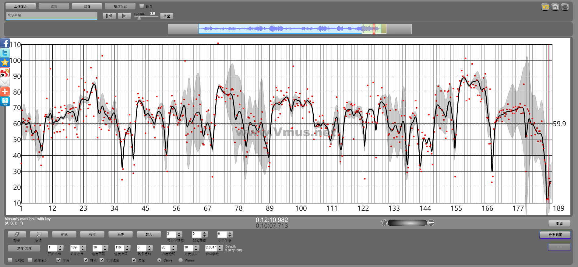The width and height of the screenshot is (578, 267).
Task: Open the blue help icon in the sidebar
Action: (x=5, y=101)
